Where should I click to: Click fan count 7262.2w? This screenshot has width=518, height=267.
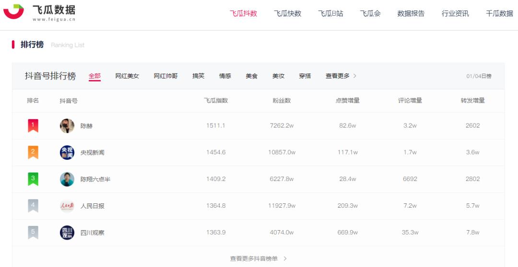tap(282, 125)
